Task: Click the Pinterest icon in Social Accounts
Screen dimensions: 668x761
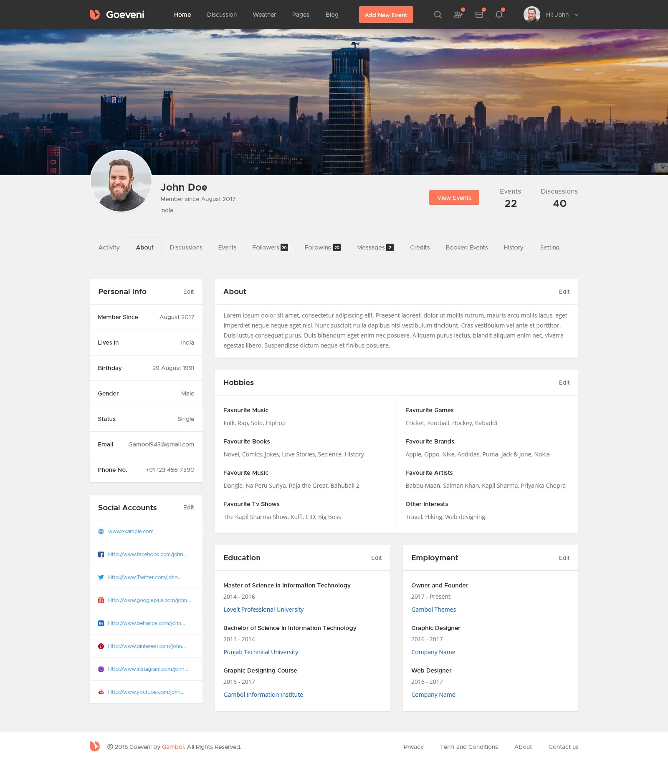Action: click(101, 646)
